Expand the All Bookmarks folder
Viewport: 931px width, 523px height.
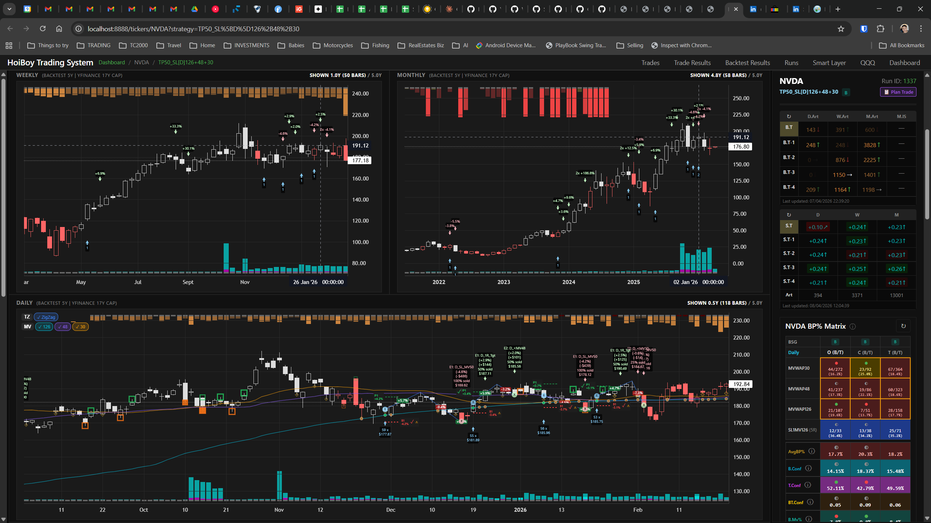(902, 45)
